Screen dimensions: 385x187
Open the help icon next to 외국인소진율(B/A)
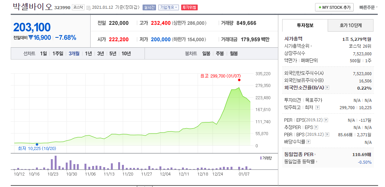327,87
